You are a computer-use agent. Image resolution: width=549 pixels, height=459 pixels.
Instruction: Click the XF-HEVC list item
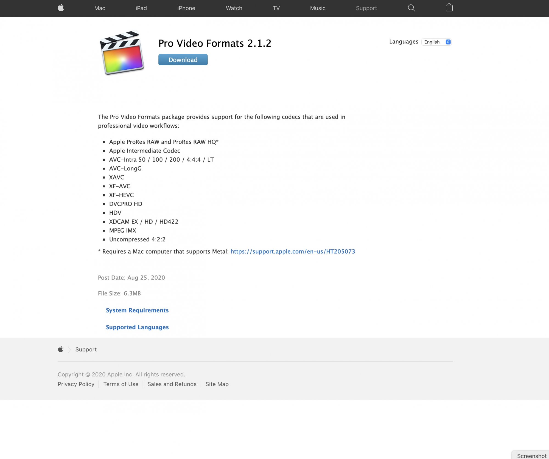point(121,195)
